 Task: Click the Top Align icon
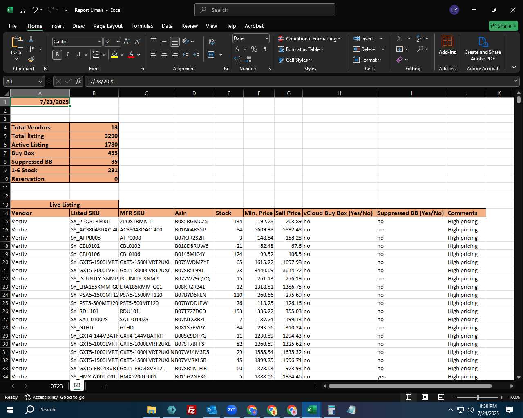(x=154, y=41)
